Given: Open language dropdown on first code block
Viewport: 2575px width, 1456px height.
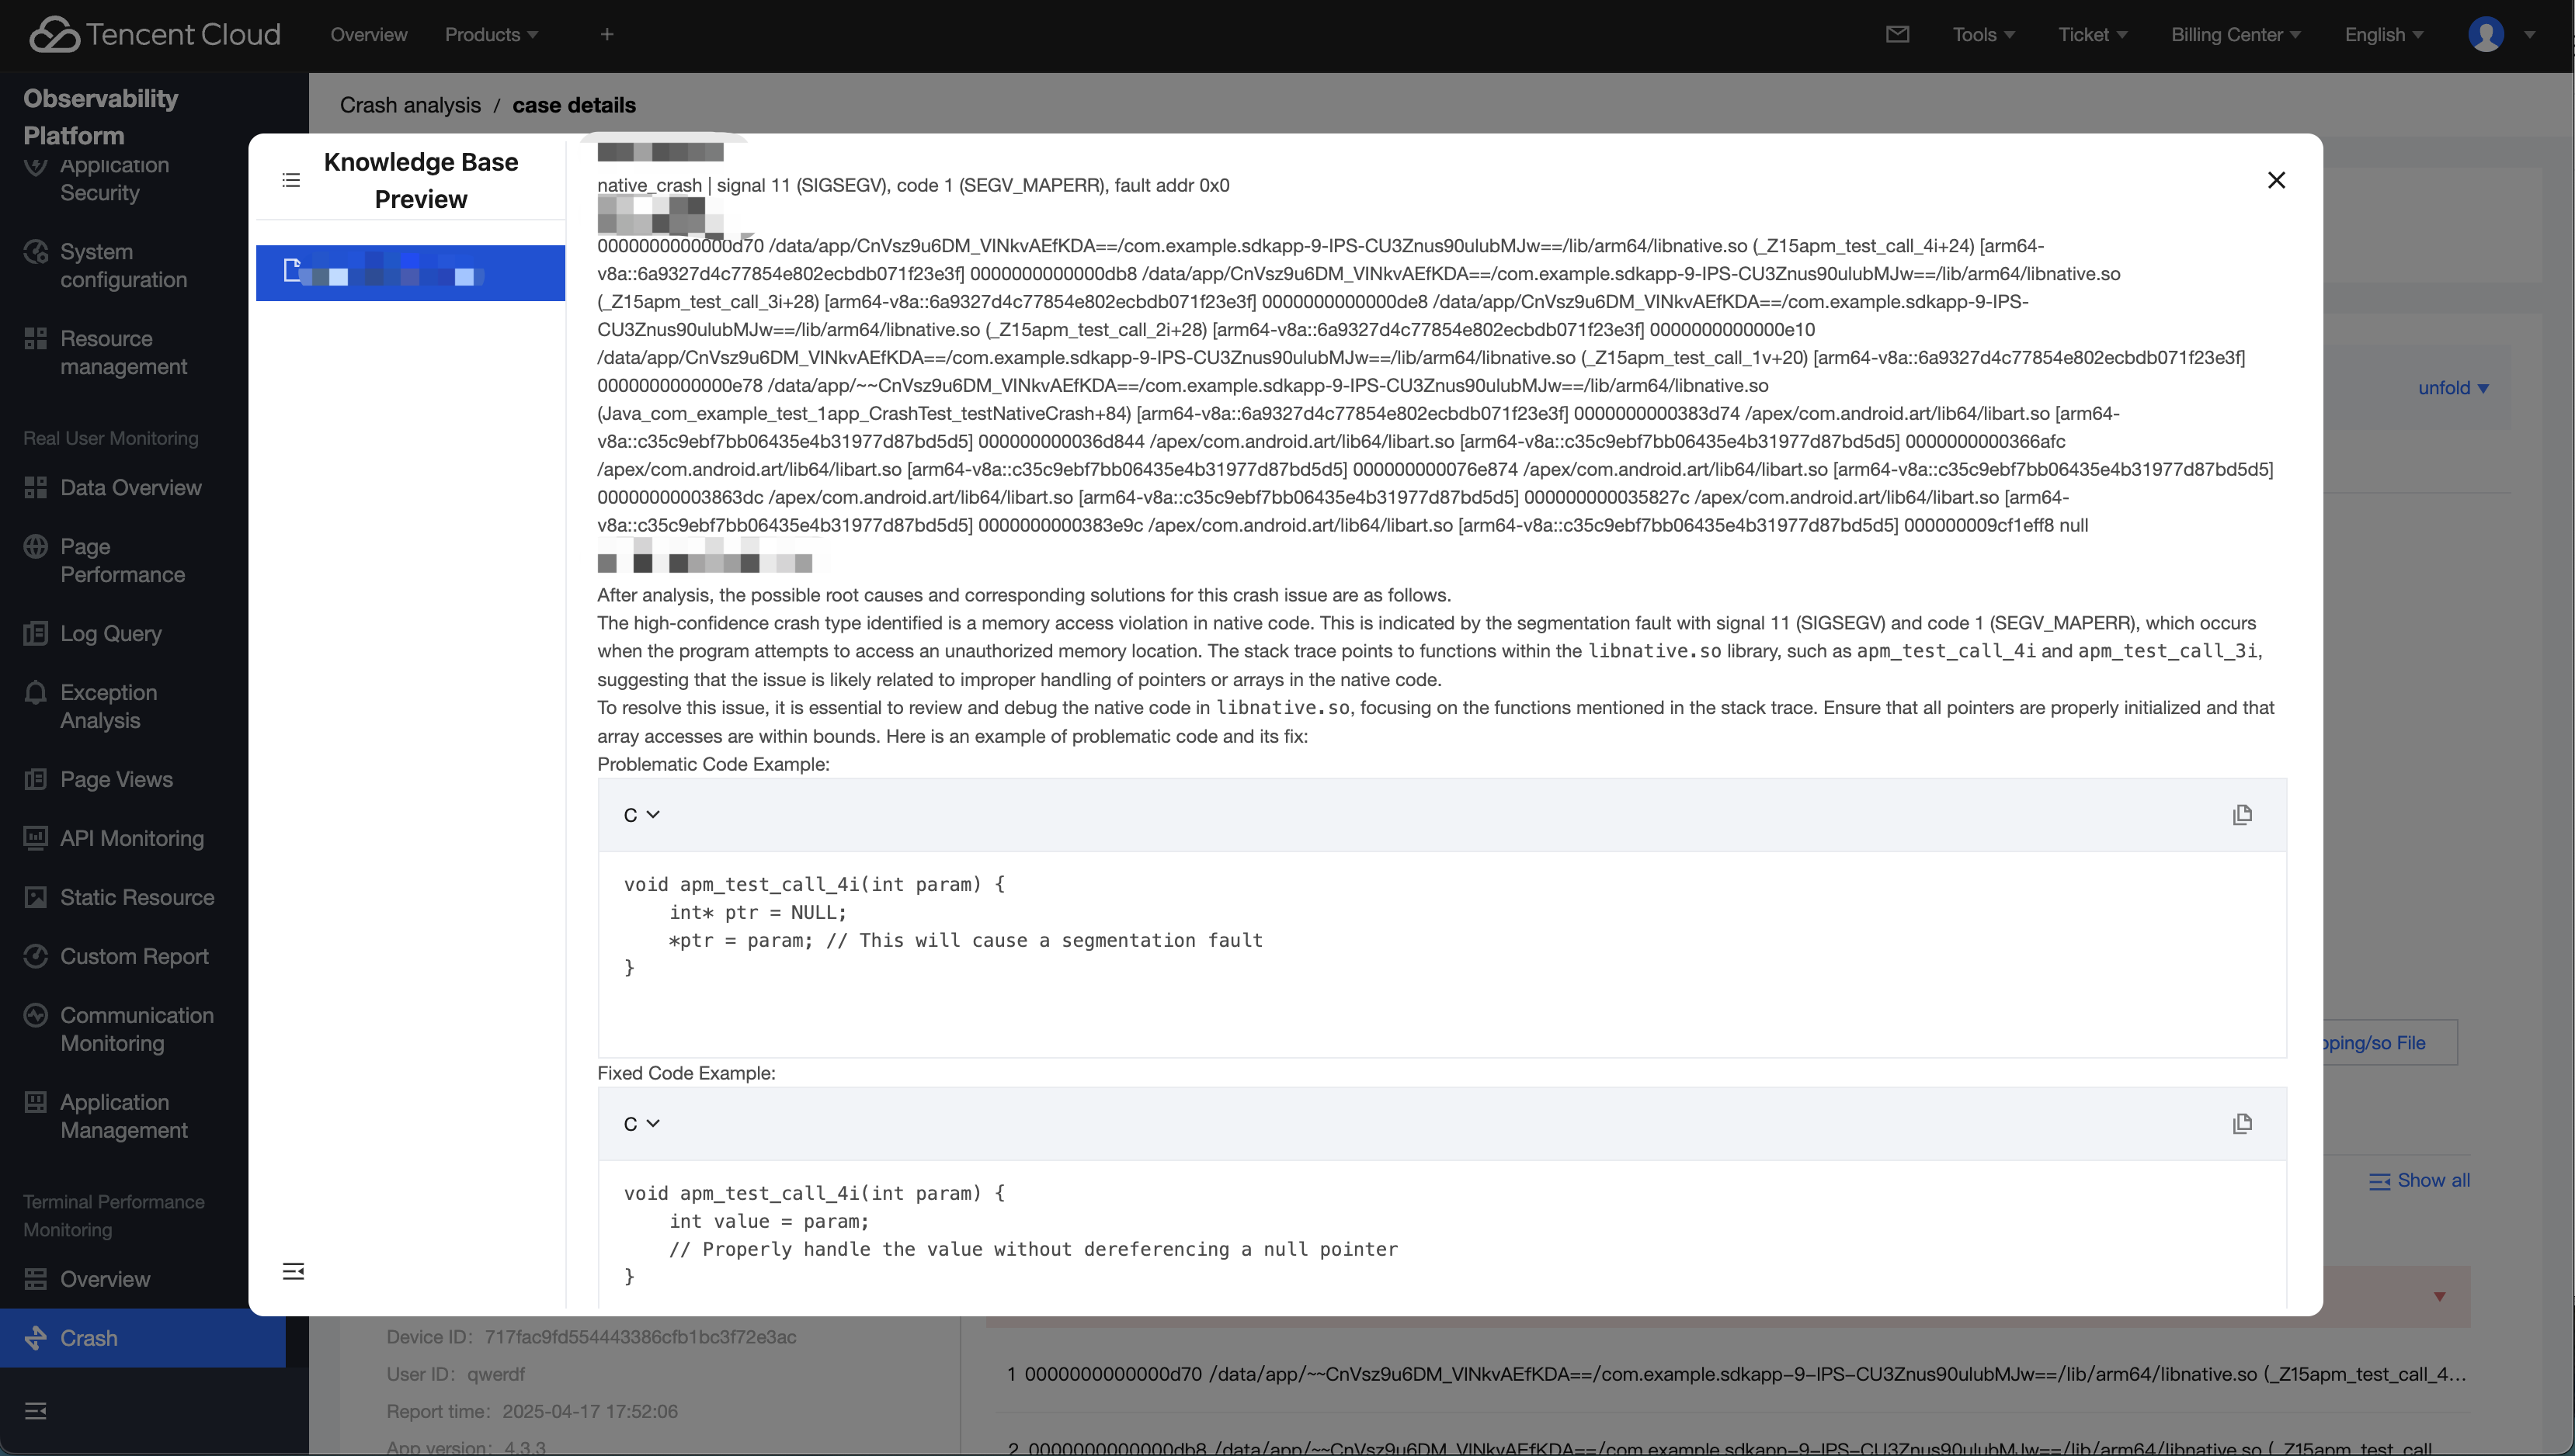Looking at the screenshot, I should (x=641, y=815).
